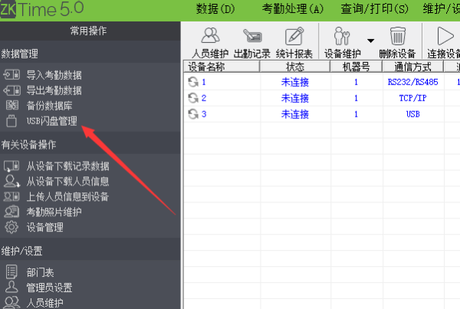Click the sidebar 人员维护 people icon
The image size is (460, 309).
(12, 302)
